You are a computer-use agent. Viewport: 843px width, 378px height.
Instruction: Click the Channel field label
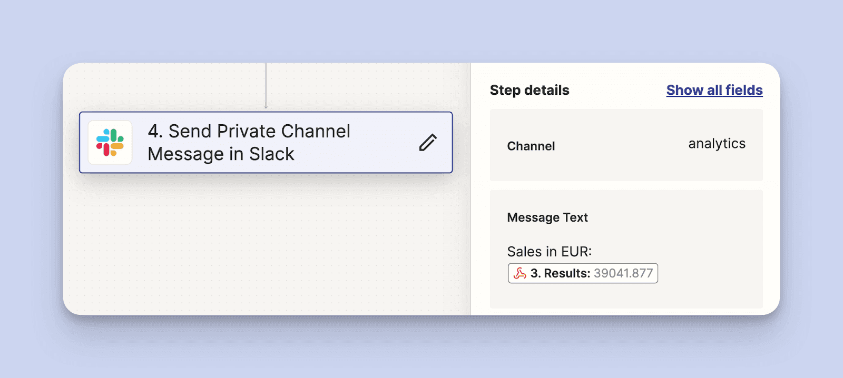click(531, 146)
